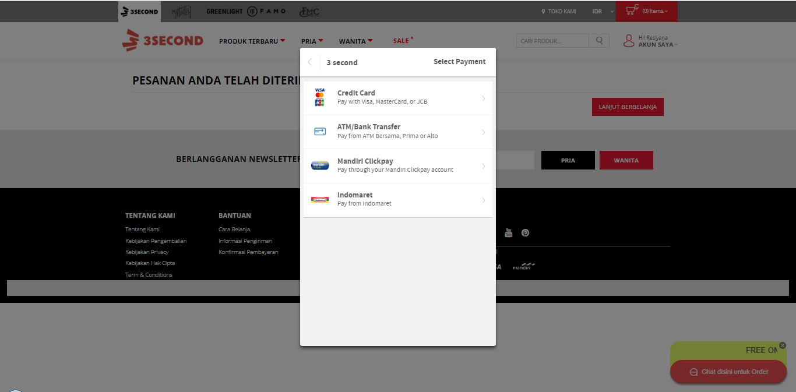The image size is (796, 392).
Task: Open the PRIA menu
Action: tap(312, 41)
